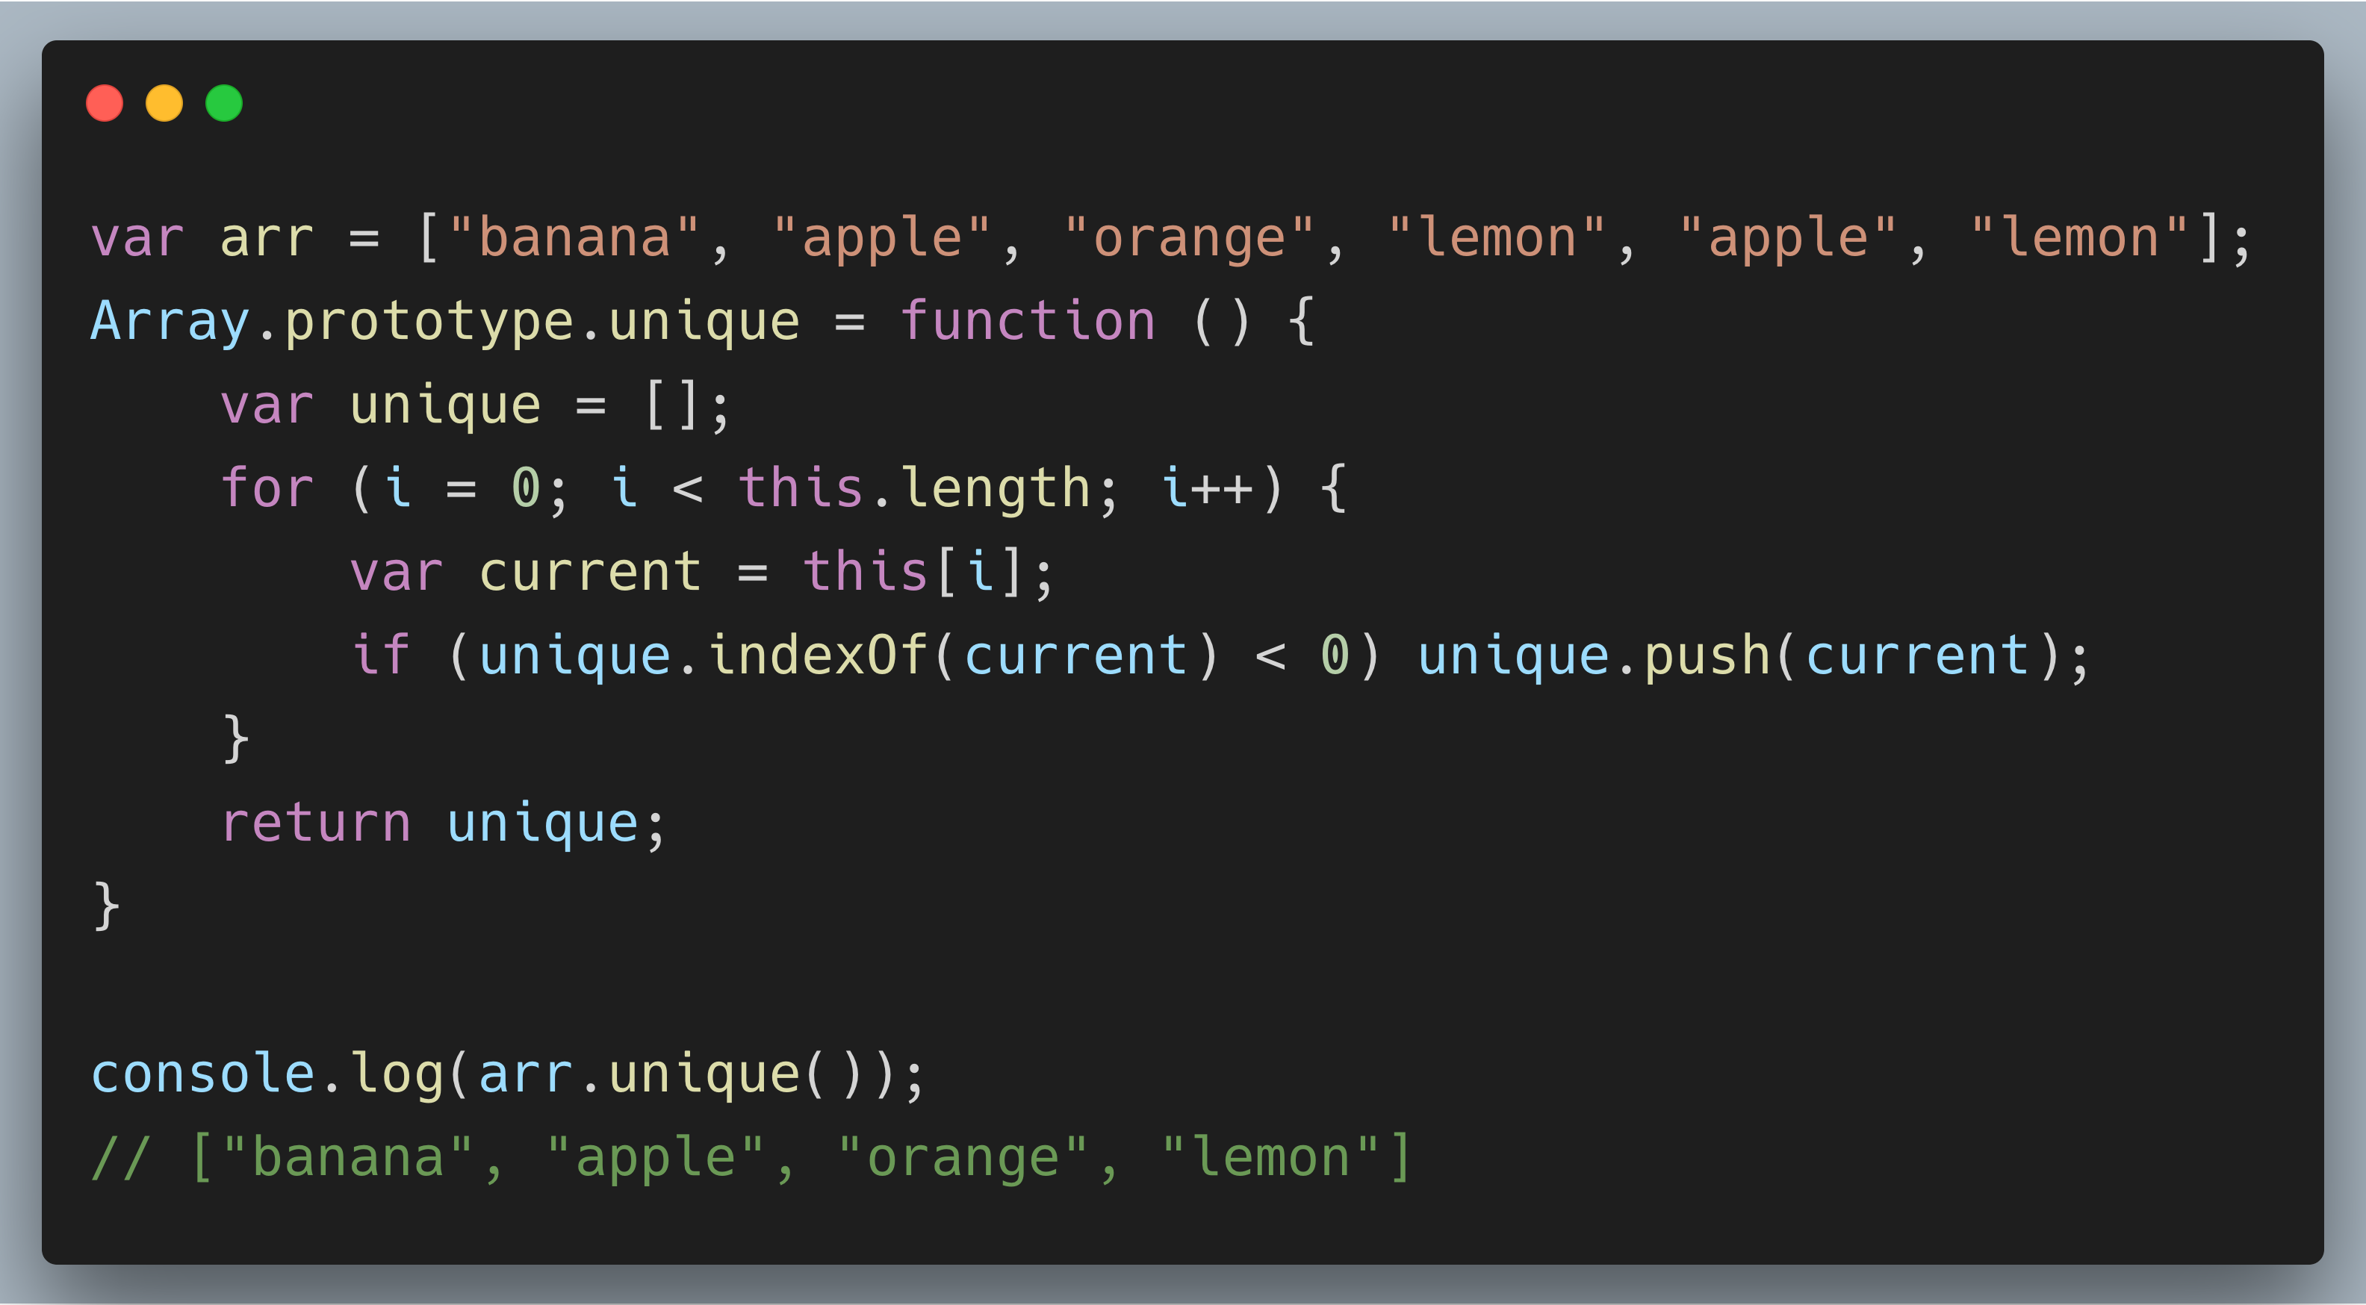The image size is (2366, 1305).
Task: Click the 'return' keyword
Action: point(316,823)
